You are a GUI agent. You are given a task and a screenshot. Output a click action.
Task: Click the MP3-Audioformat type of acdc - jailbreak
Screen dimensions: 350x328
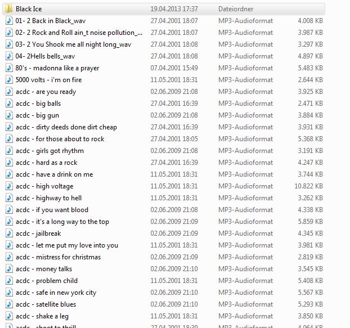pyautogui.click(x=245, y=233)
